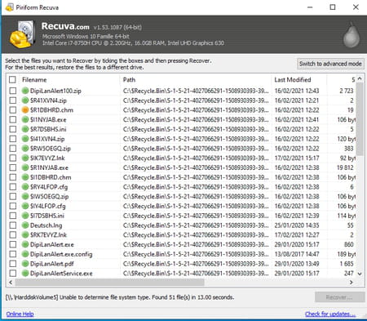
Task: Click the green status dot of $I7DSBHS.ini
Action: pyautogui.click(x=25, y=216)
